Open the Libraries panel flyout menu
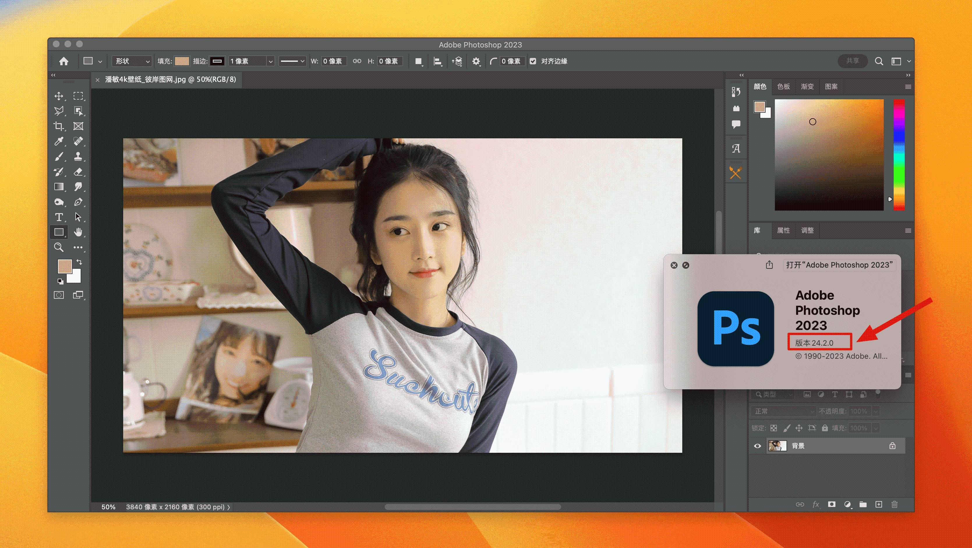Image resolution: width=972 pixels, height=548 pixels. 908,231
